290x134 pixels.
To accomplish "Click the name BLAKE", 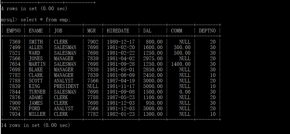I will point(36,69).
